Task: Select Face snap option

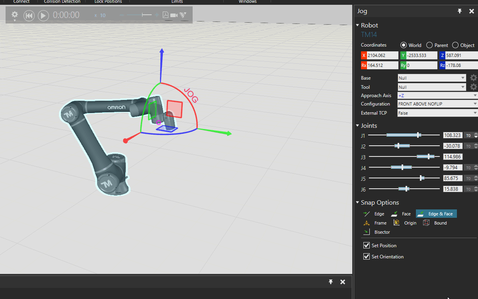Action: tap(401, 214)
